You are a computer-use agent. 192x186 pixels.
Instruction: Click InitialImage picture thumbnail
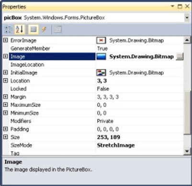coord(101,73)
